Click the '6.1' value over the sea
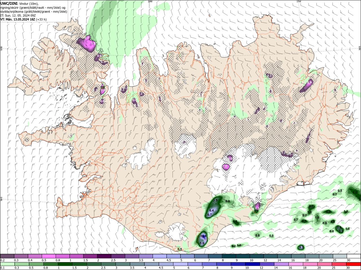The height and width of the screenshot is (270, 361). pos(301,247)
